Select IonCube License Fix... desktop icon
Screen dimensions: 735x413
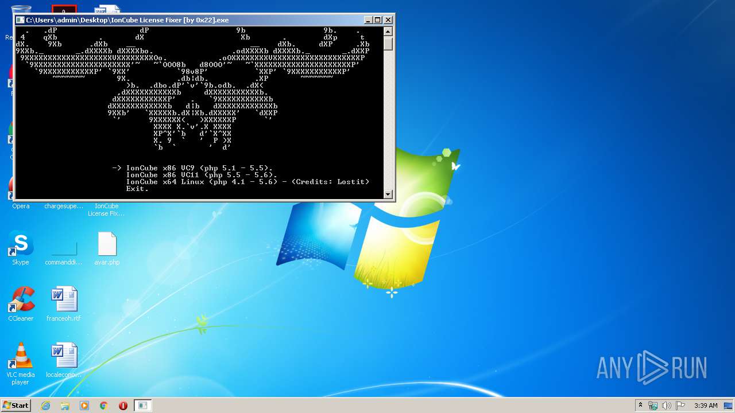[x=107, y=209]
